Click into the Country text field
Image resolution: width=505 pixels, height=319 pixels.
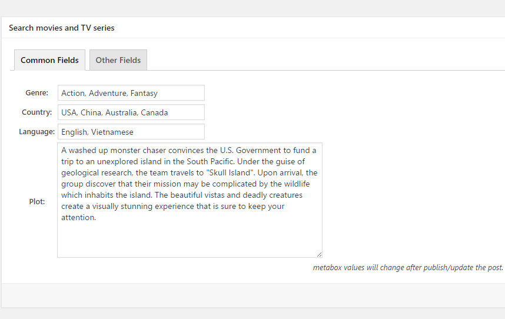click(x=131, y=112)
